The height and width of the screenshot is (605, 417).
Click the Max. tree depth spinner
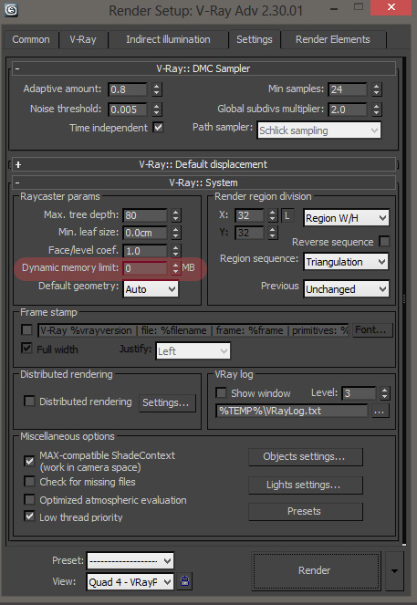[x=176, y=215]
